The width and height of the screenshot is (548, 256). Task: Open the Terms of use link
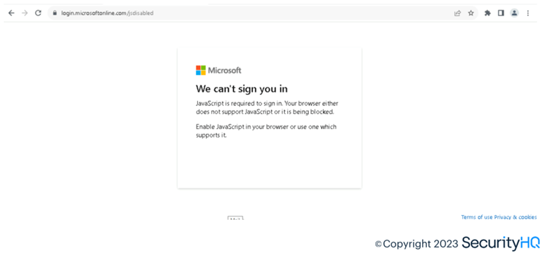476,218
